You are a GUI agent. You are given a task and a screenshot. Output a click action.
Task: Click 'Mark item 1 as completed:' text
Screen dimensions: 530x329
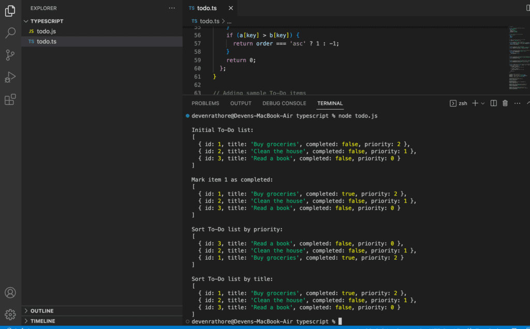pyautogui.click(x=232, y=180)
